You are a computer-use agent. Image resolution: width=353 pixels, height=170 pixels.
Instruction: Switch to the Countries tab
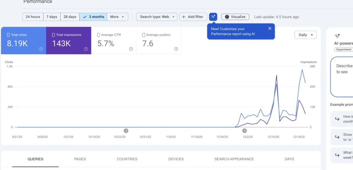[x=127, y=159]
